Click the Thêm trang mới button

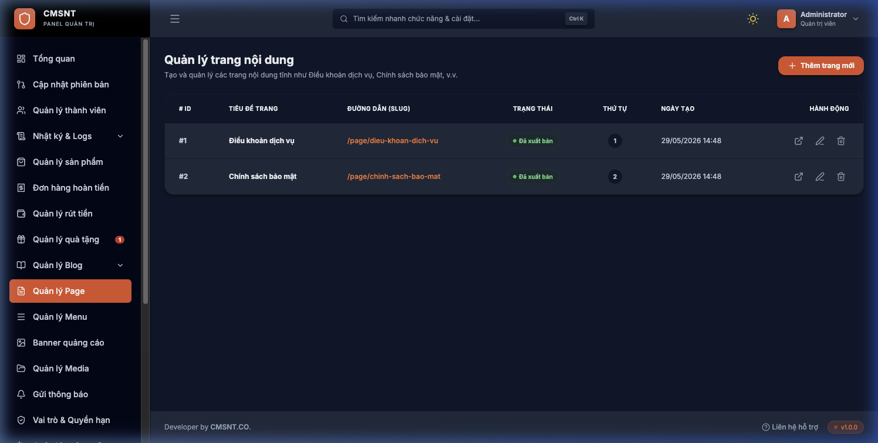(x=821, y=66)
